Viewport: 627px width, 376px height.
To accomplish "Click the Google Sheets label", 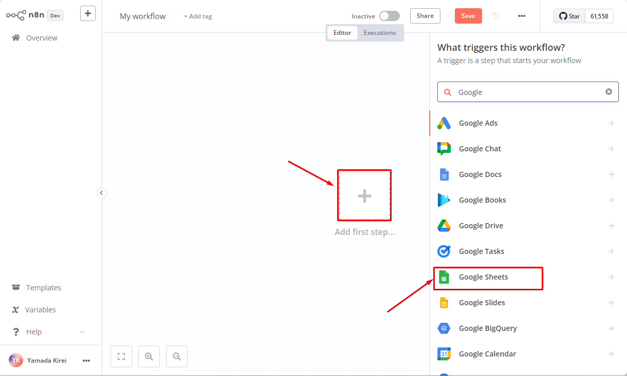I will click(483, 277).
